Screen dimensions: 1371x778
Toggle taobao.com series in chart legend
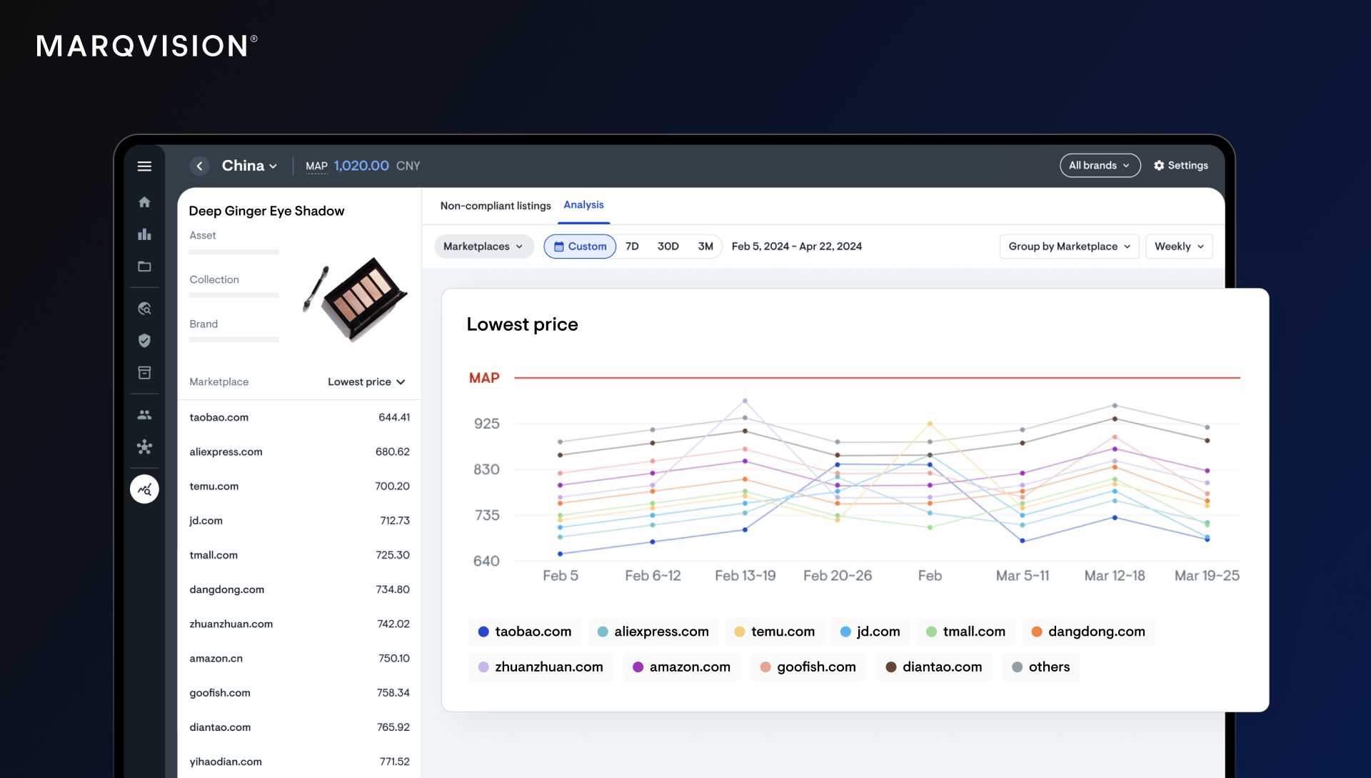click(x=525, y=632)
